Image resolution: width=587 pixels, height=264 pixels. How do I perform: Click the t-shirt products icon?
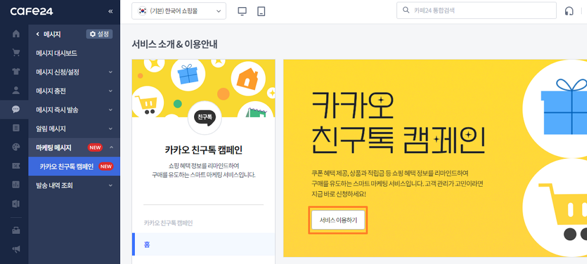tap(16, 72)
